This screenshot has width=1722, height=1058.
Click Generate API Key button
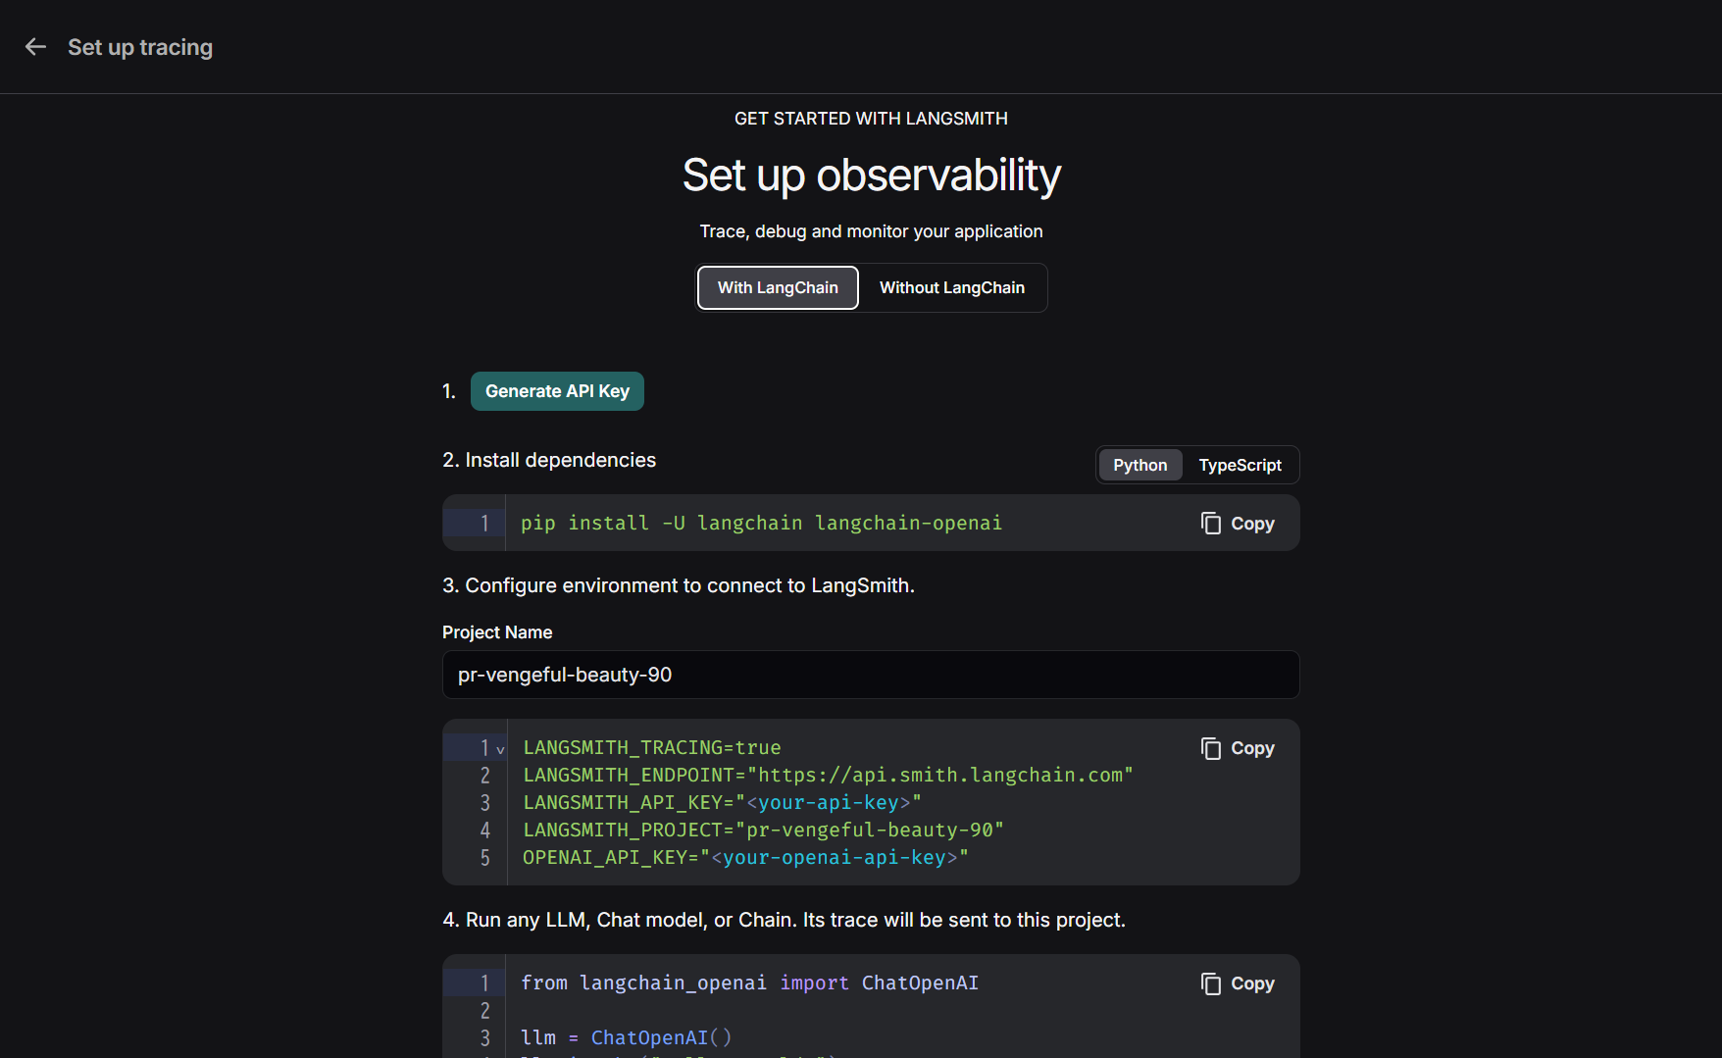pos(557,391)
